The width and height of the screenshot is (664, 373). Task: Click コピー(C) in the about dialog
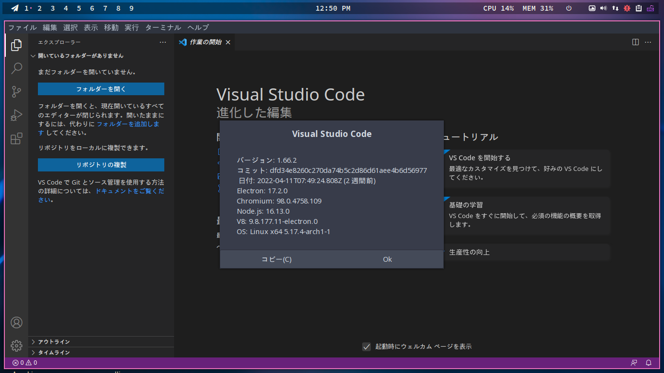click(x=276, y=259)
